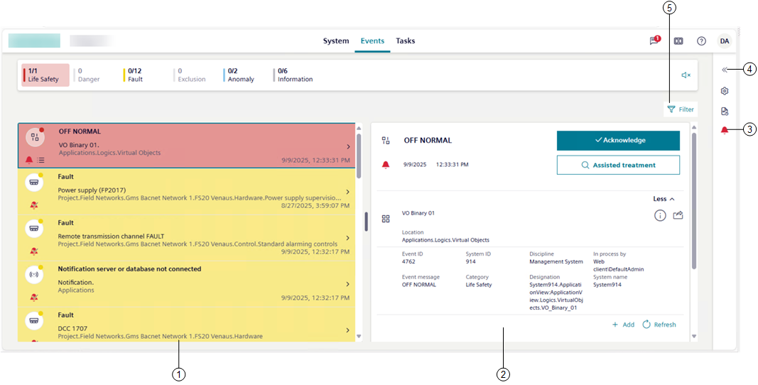Screen dimensions: 758x385
Task: Mute the event sound speaker icon
Action: click(686, 75)
